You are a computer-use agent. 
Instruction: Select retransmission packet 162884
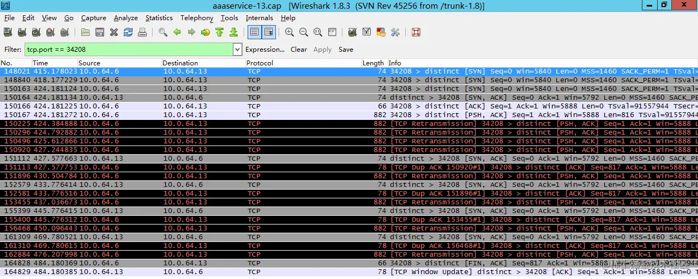pos(349,254)
